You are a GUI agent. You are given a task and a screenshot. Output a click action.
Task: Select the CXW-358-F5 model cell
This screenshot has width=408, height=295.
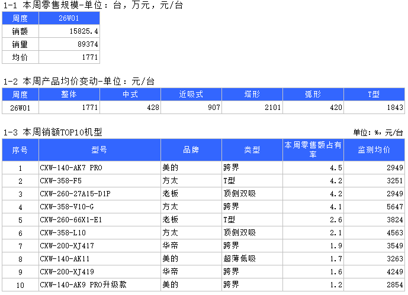click(x=99, y=181)
